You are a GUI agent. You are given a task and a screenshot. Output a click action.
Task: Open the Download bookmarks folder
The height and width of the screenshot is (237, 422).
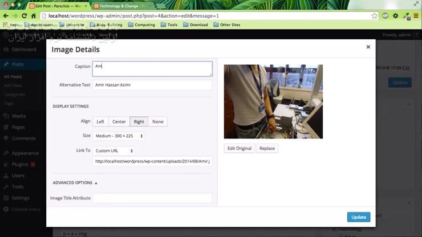pyautogui.click(x=195, y=25)
